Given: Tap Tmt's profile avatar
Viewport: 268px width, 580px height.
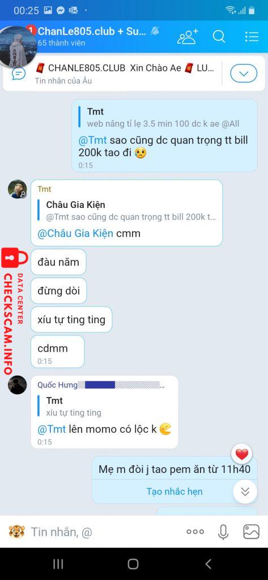Looking at the screenshot, I should pos(18,189).
